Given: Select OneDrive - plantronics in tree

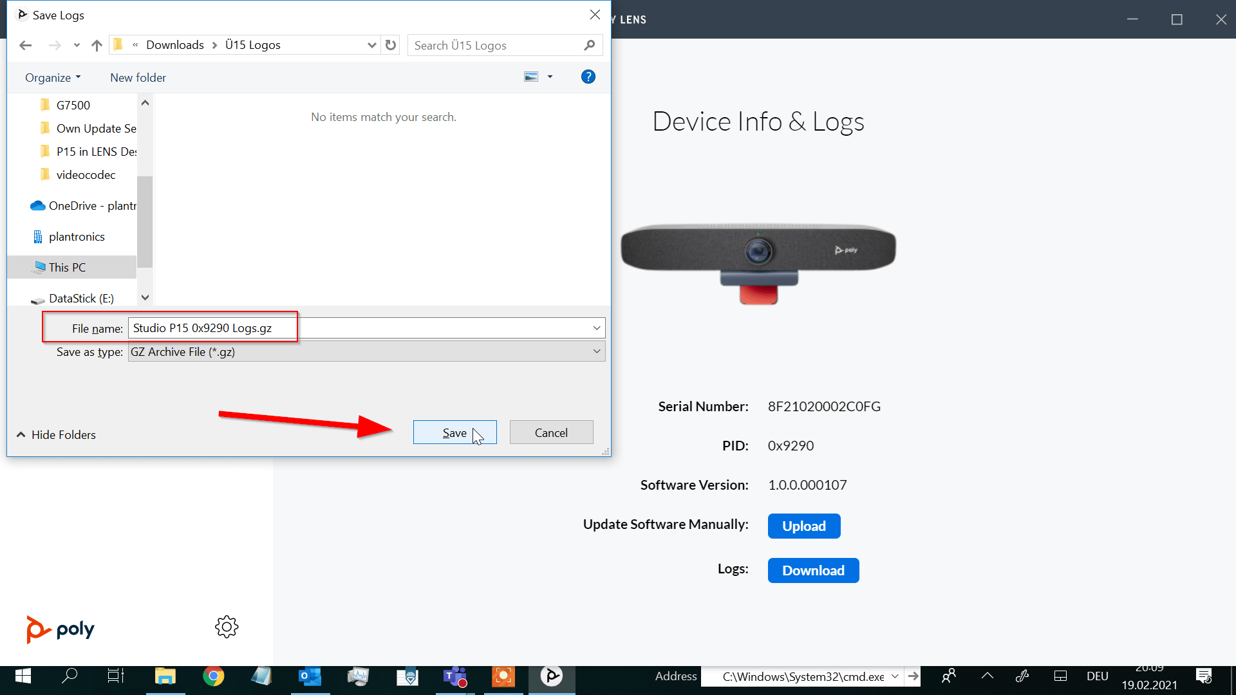Looking at the screenshot, I should pyautogui.click(x=83, y=205).
